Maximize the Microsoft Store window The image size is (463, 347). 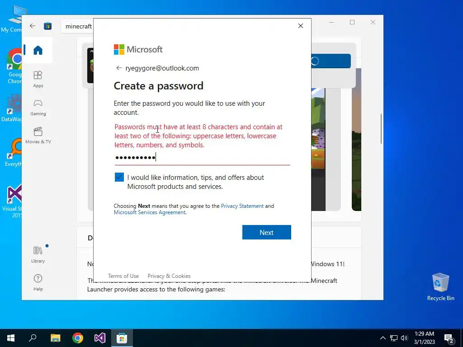point(352,22)
